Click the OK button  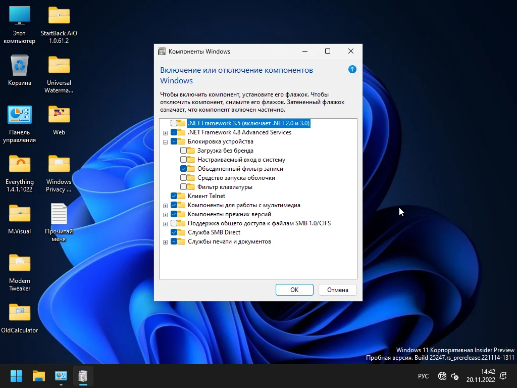coord(294,289)
